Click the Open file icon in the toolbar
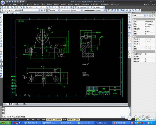The height and width of the screenshot is (125, 156). 5,7
